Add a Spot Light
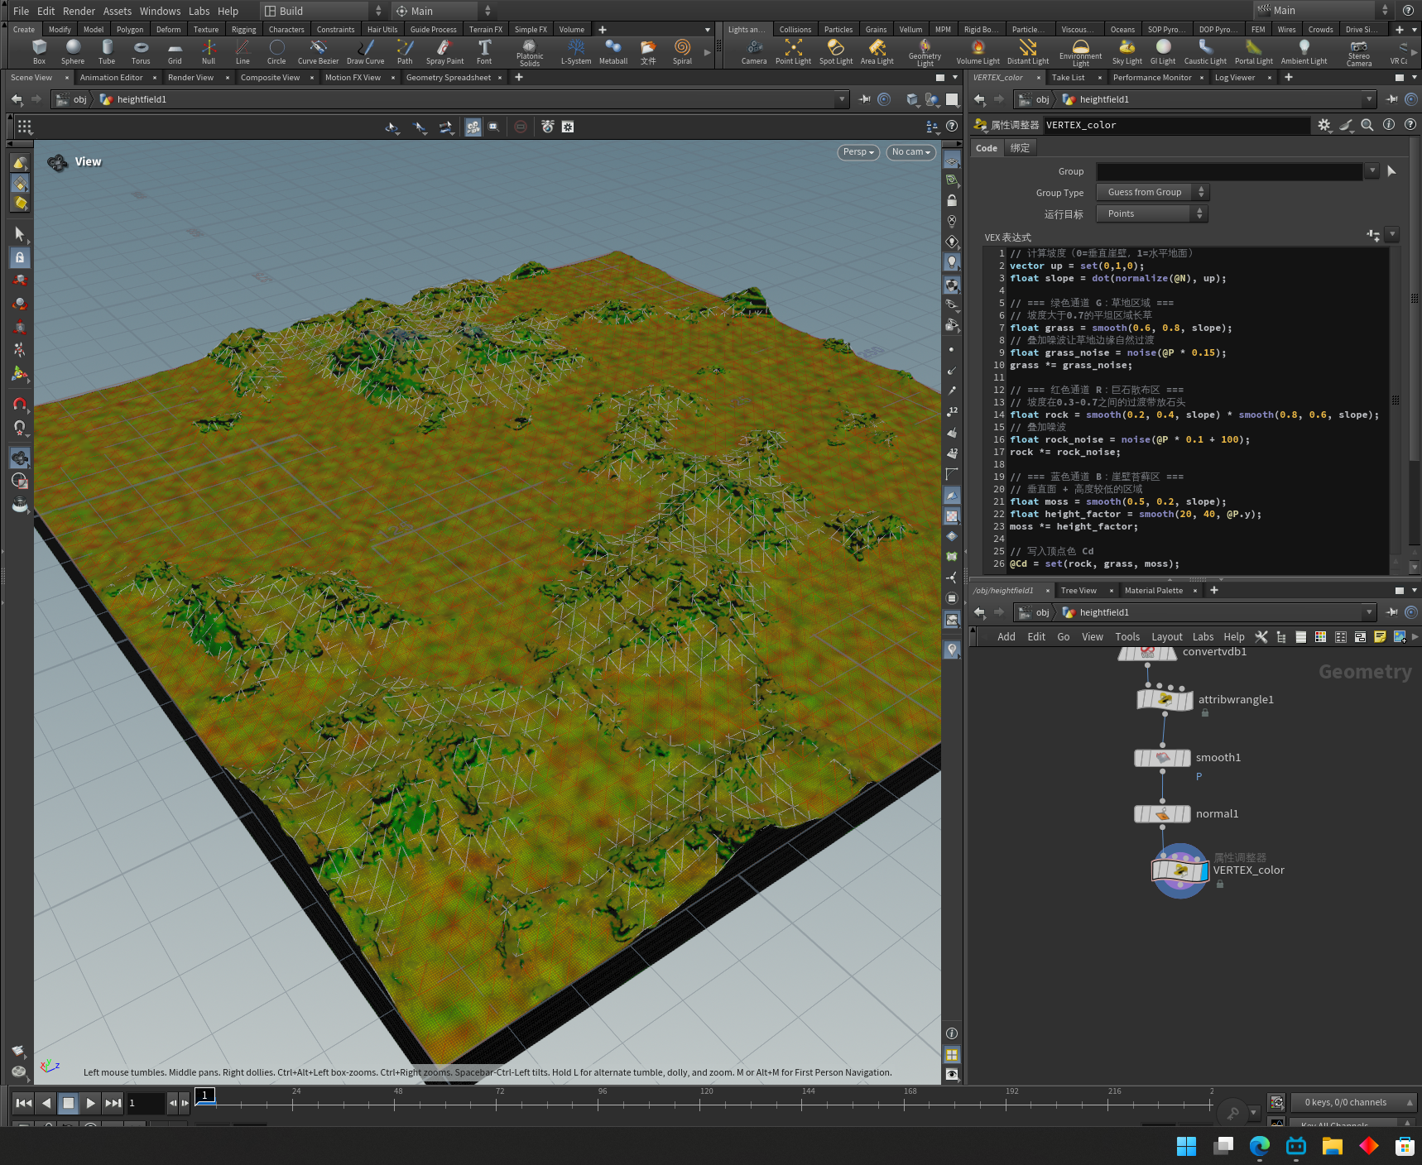 pyautogui.click(x=836, y=51)
